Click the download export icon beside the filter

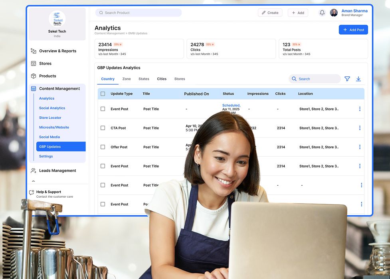pyautogui.click(x=358, y=79)
